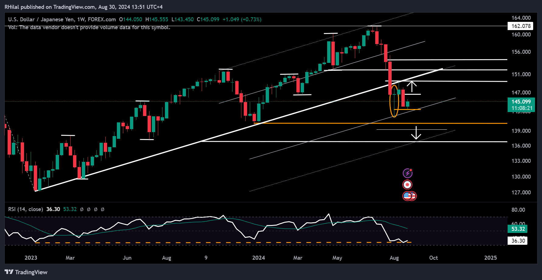Click the green current price label 145.099
542x280 pixels.
(x=521, y=102)
